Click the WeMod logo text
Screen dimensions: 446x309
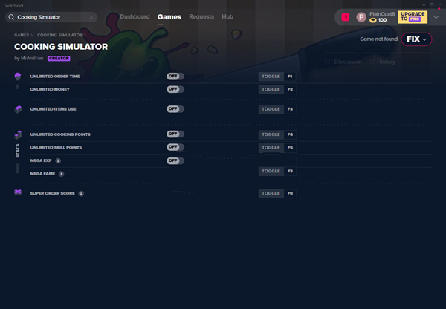14,6
